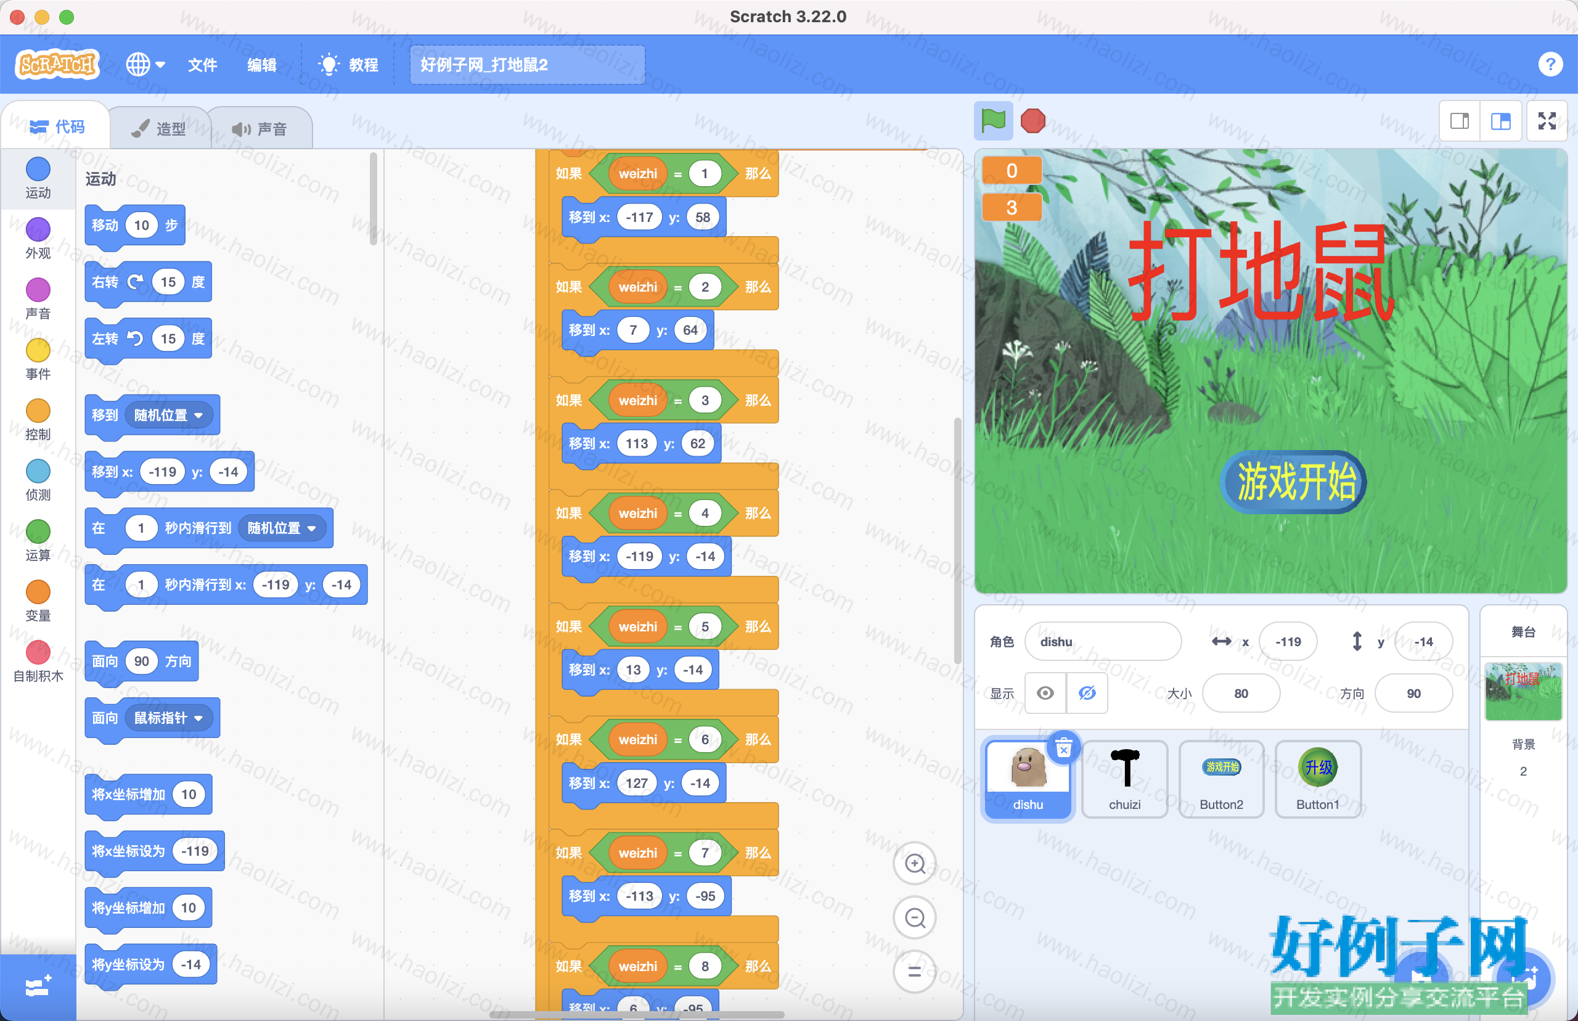Click the 右转 15 度 block
The image size is (1578, 1021).
[x=148, y=283]
